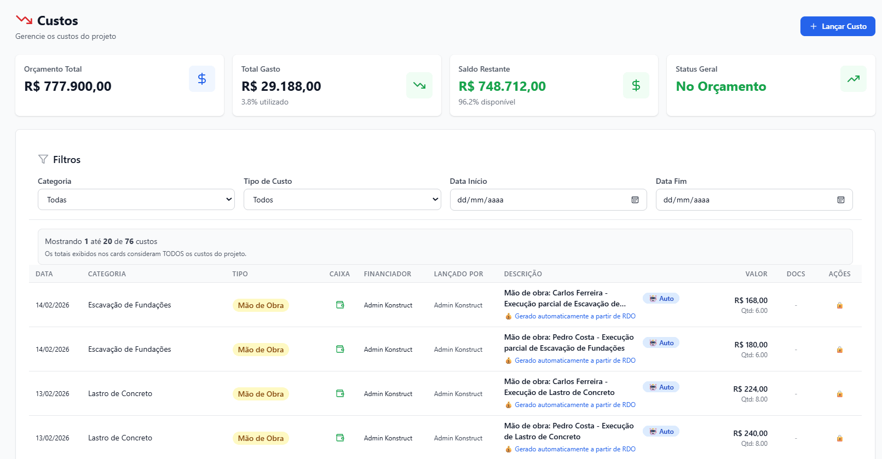Click the Lançar Custo button
This screenshot has width=882, height=459.
837,26
